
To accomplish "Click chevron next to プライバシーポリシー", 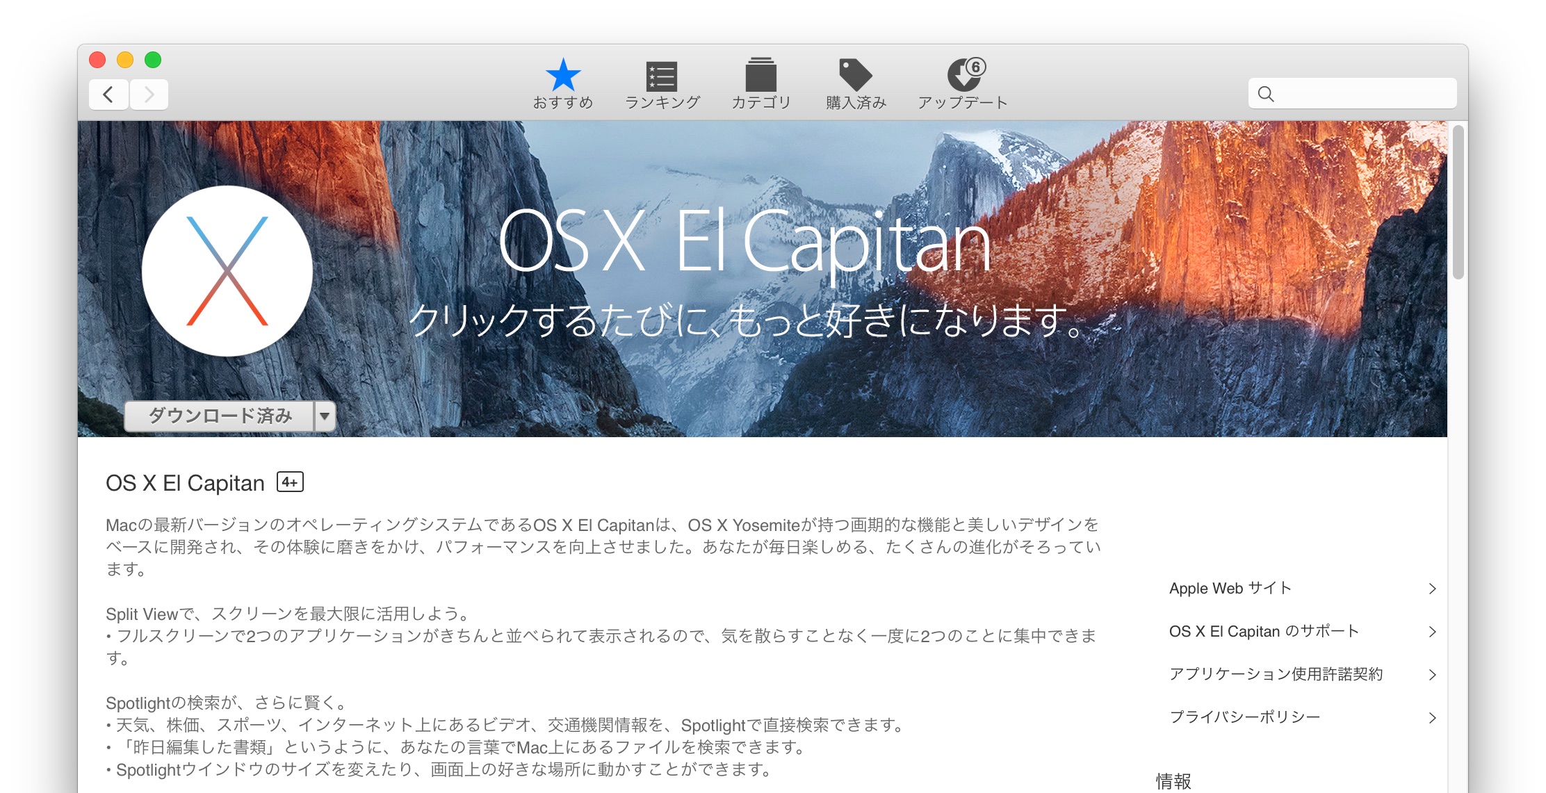I will pyautogui.click(x=1432, y=718).
